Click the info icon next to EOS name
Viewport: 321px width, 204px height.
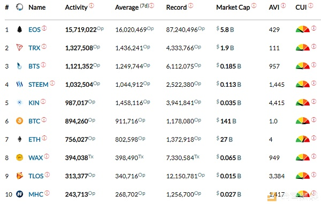point(44,28)
